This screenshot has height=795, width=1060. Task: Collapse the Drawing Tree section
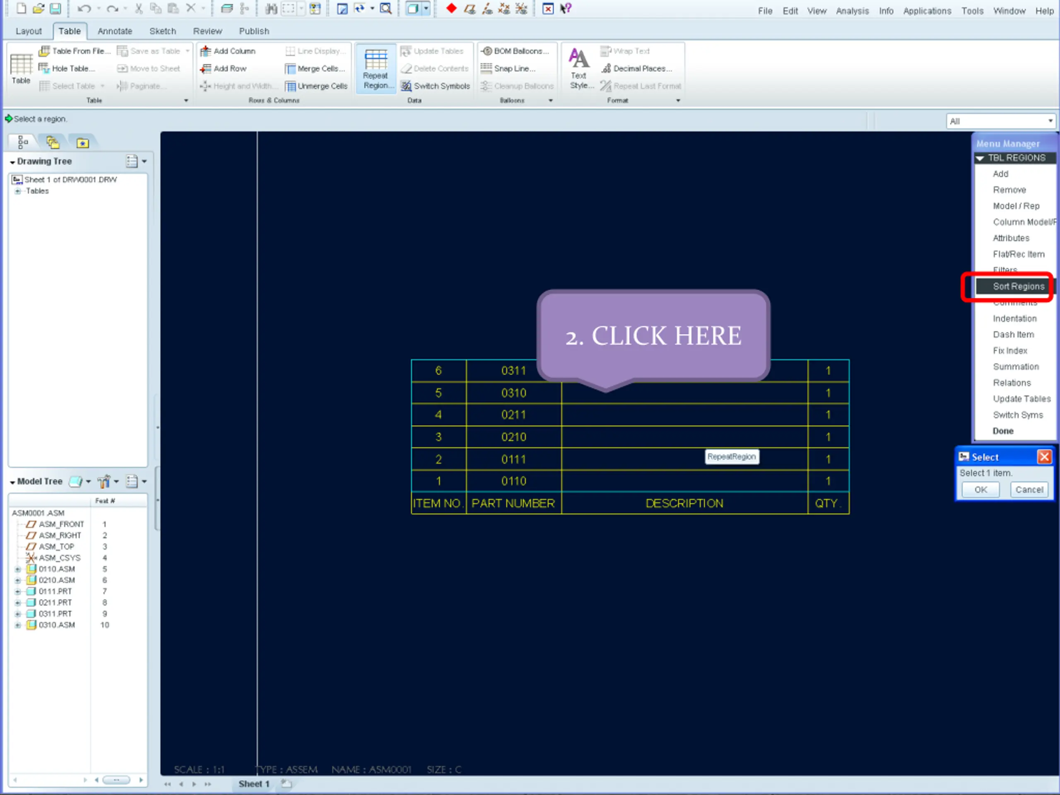point(12,162)
